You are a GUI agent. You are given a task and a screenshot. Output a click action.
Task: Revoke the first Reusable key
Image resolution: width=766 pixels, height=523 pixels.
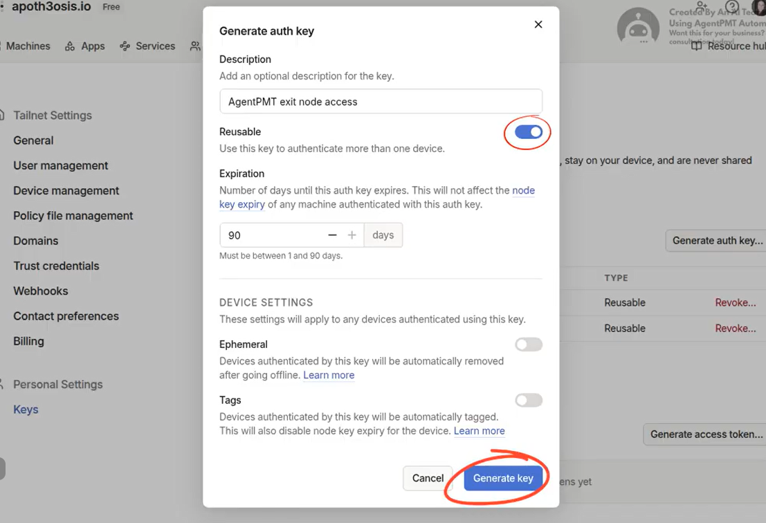[736, 303]
